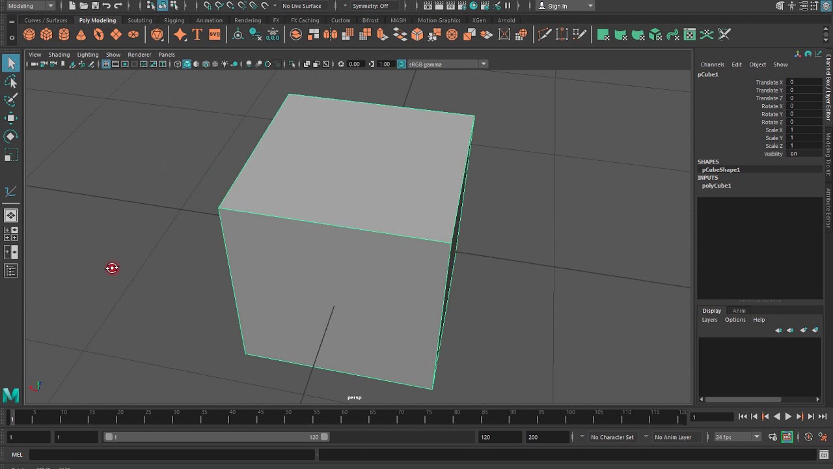This screenshot has height=469, width=833.
Task: Switch to the Arnold shelf tab
Action: tap(506, 20)
